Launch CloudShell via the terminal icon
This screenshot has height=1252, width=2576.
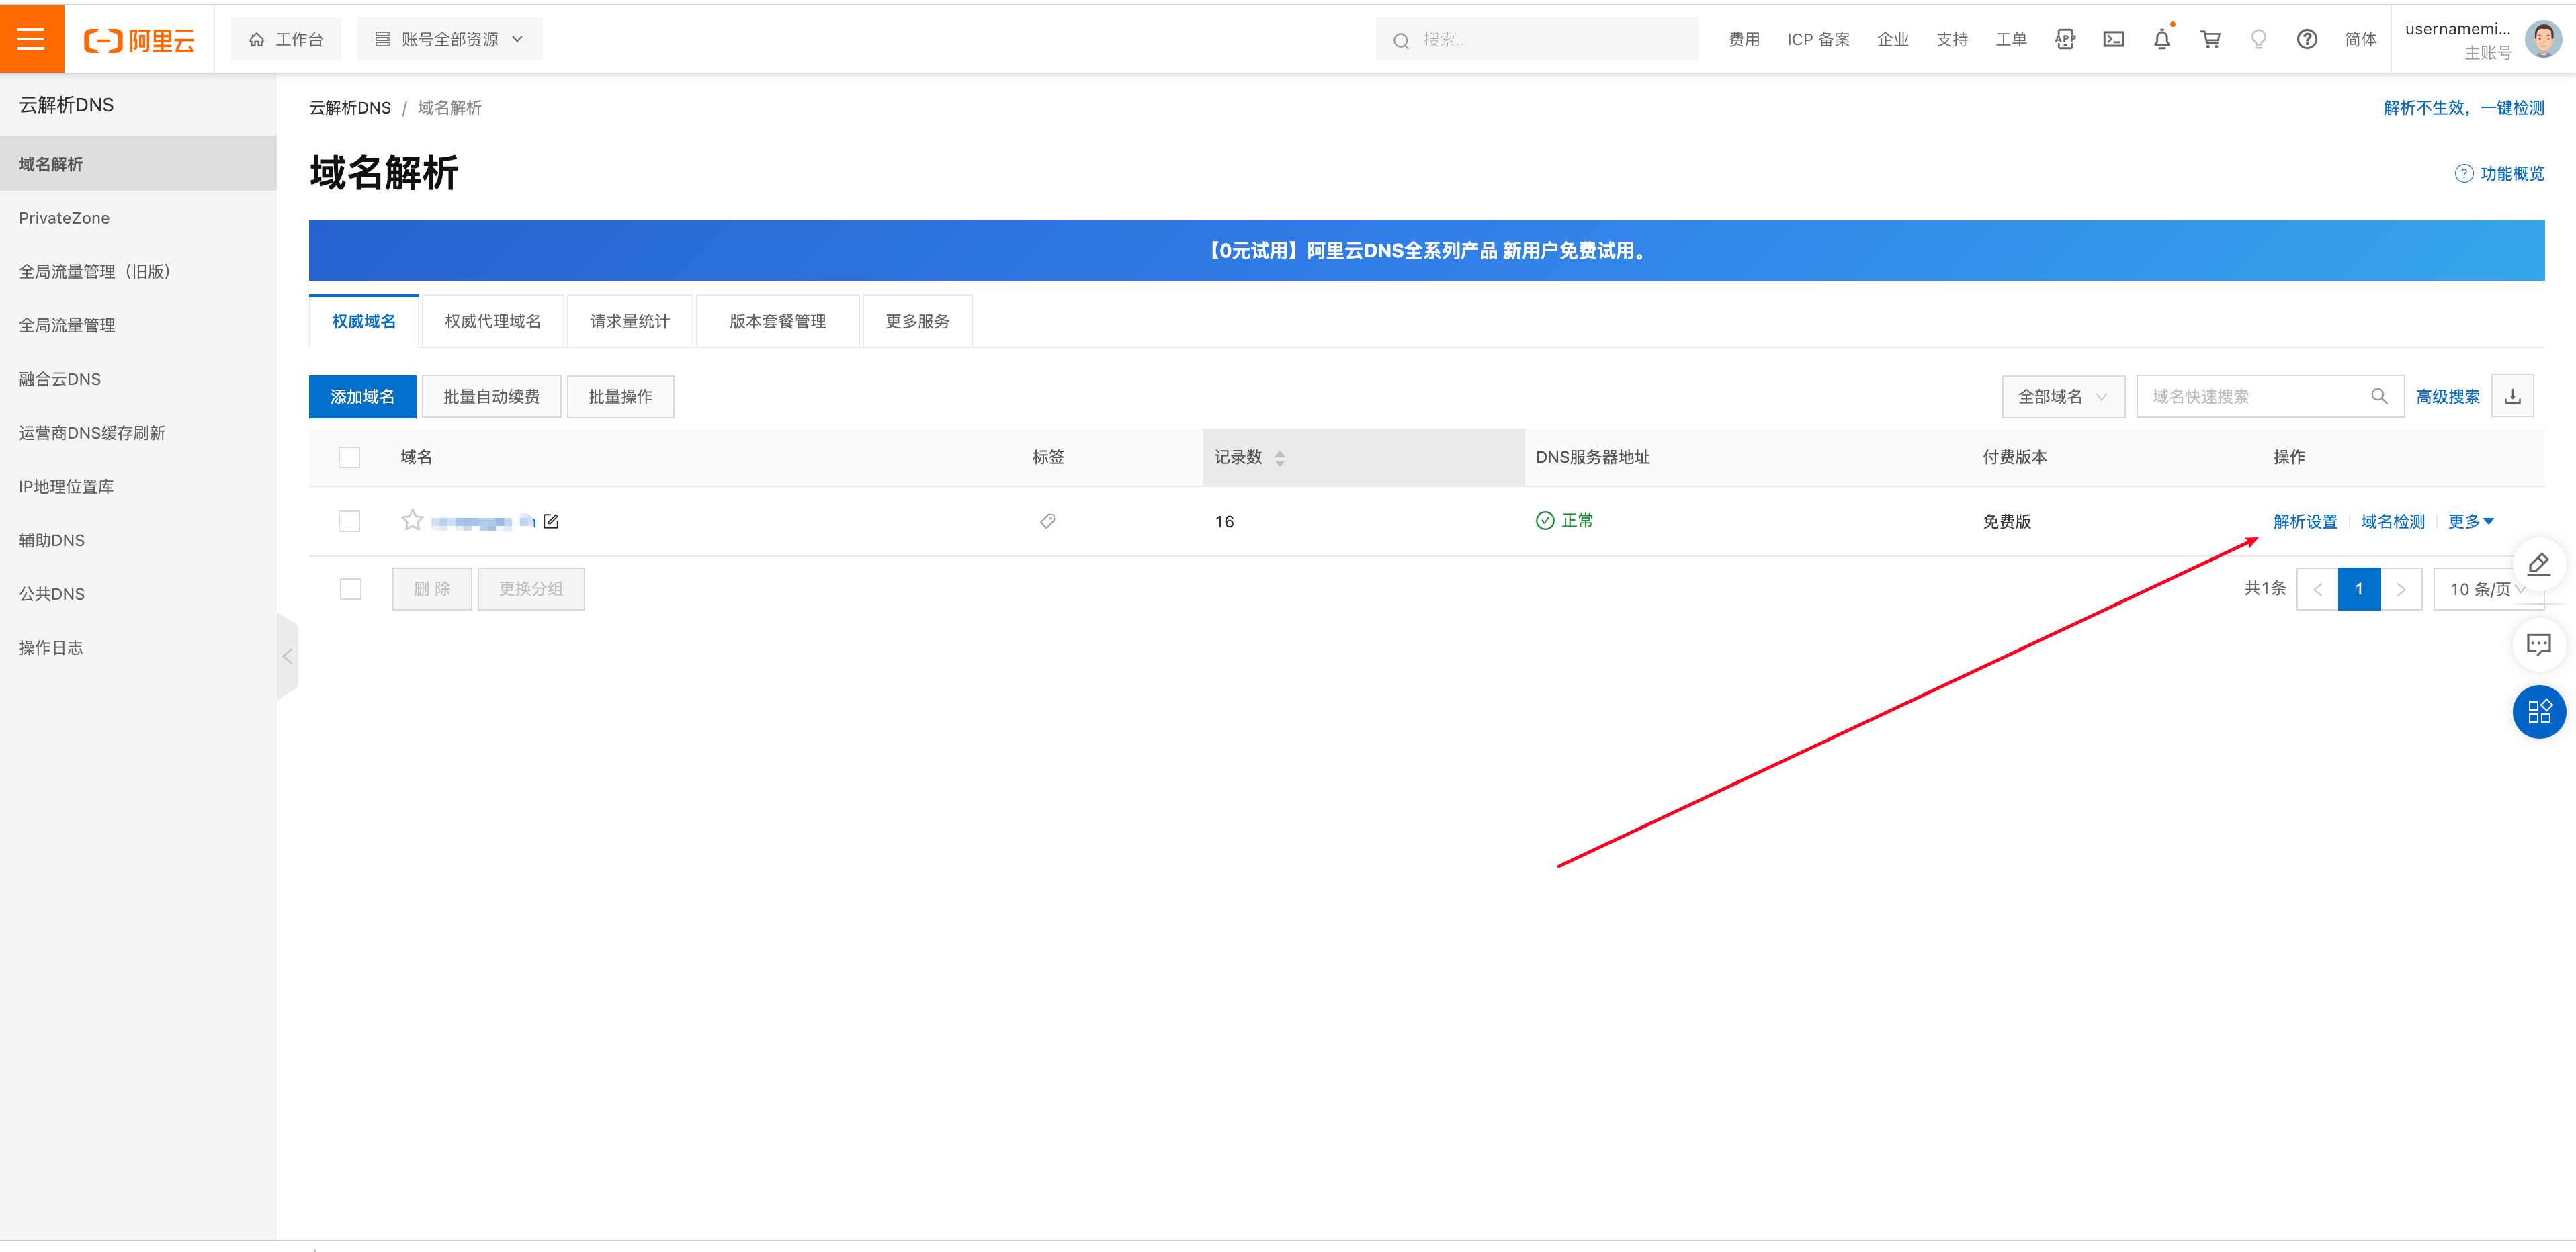tap(2113, 39)
